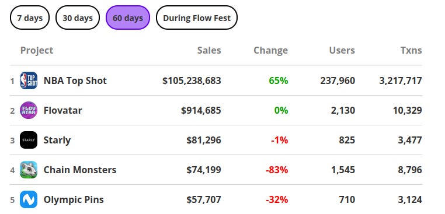Open the NBA Top Shot project link
This screenshot has width=445, height=214.
click(75, 80)
